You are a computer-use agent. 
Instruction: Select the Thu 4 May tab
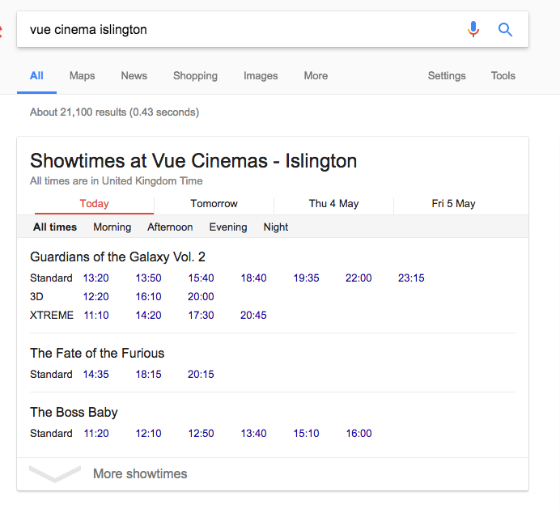333,204
